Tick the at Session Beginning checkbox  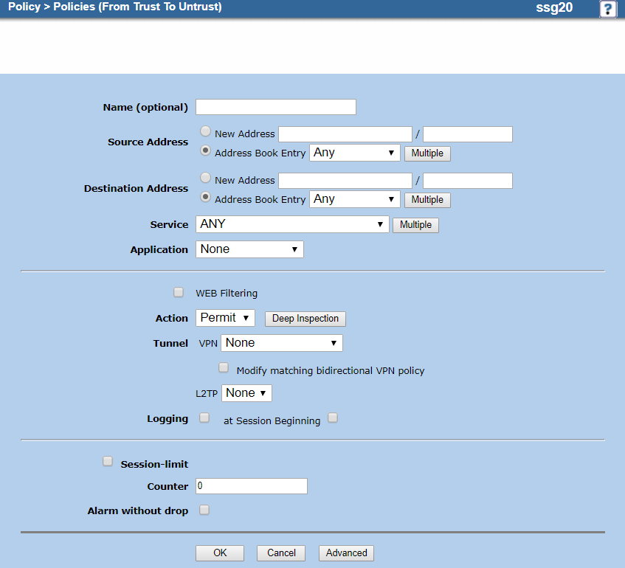333,418
